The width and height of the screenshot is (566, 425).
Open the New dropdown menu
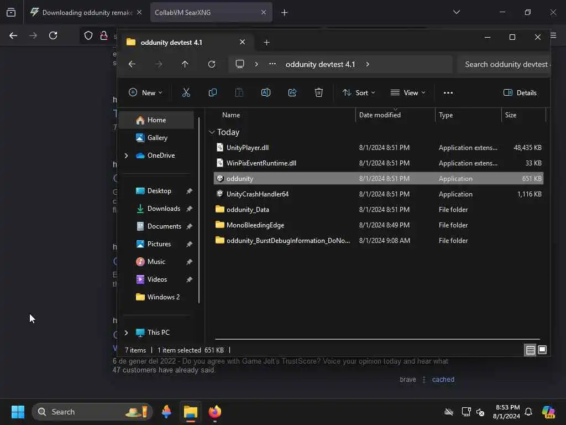point(145,93)
